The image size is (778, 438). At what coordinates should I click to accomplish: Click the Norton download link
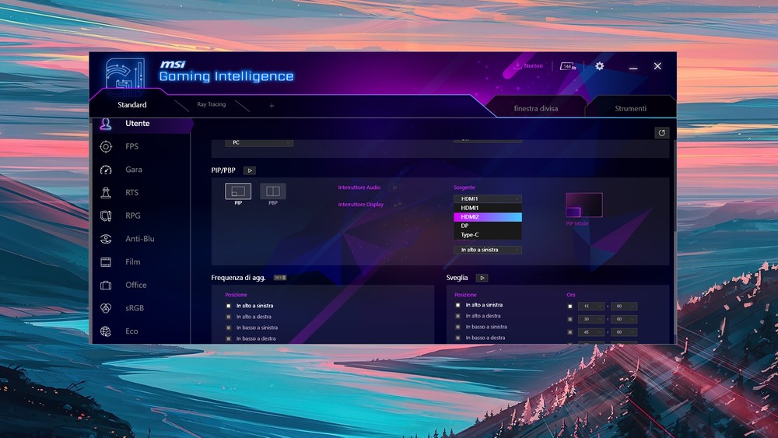click(x=534, y=65)
